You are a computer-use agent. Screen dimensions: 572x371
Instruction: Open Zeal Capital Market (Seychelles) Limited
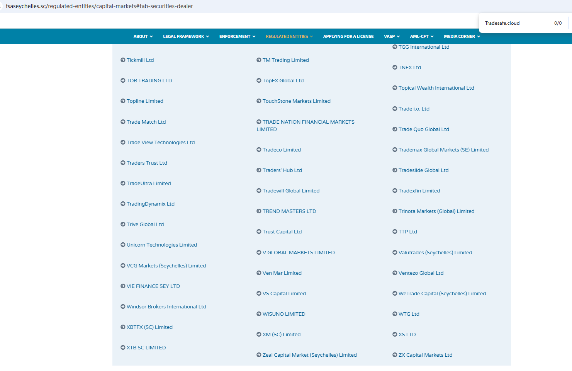pos(310,355)
